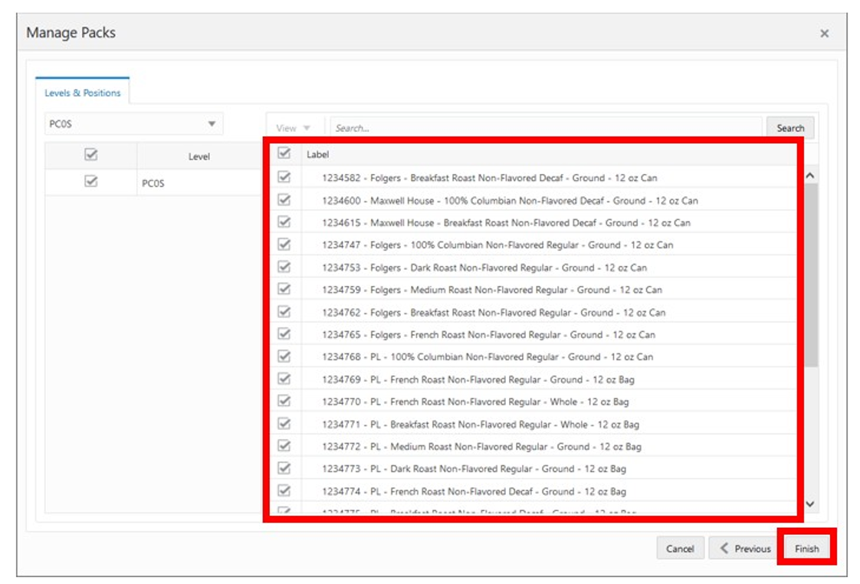The width and height of the screenshot is (860, 584).
Task: Uncheck item 1234774 PL French Roast Decaf
Action: [284, 490]
